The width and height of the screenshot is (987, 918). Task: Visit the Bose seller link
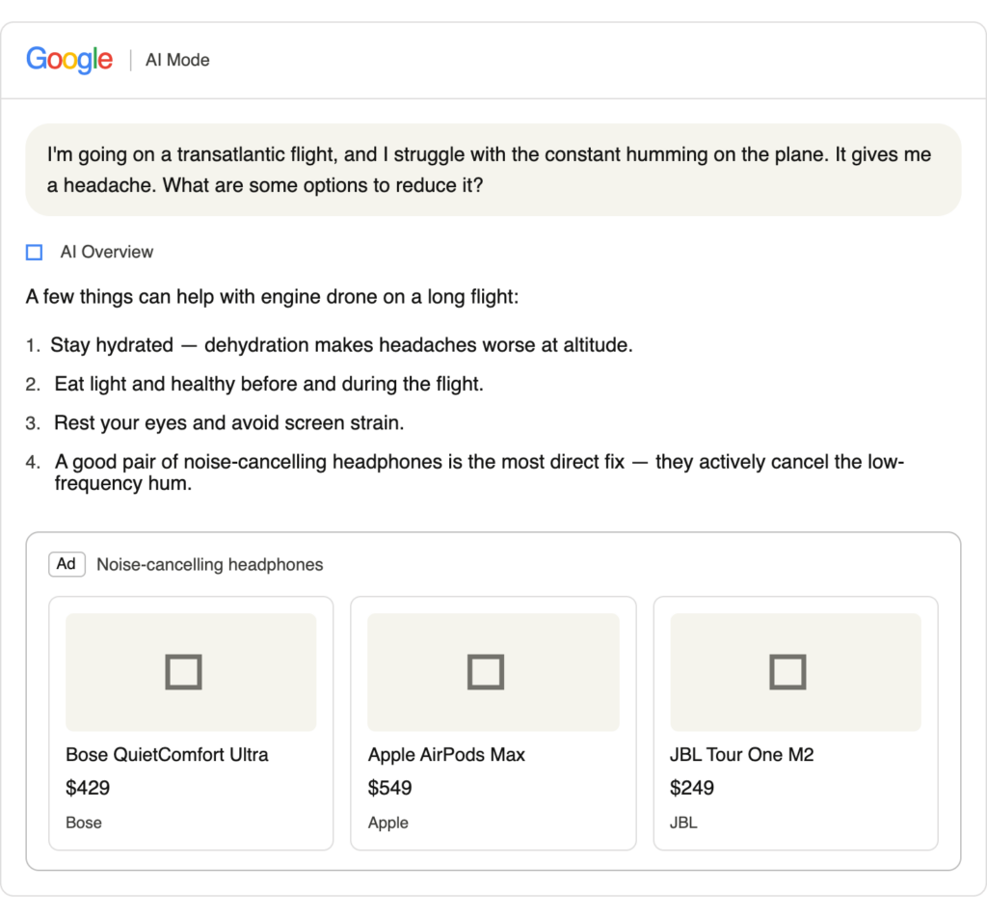click(x=84, y=823)
